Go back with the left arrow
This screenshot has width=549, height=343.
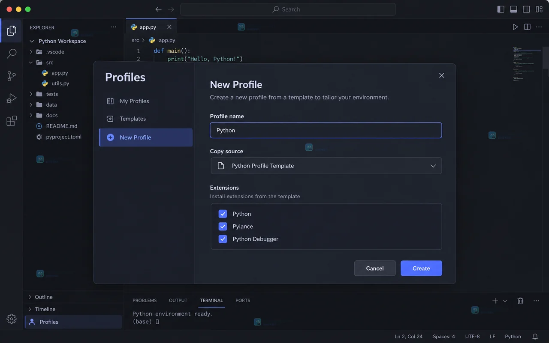pos(159,9)
